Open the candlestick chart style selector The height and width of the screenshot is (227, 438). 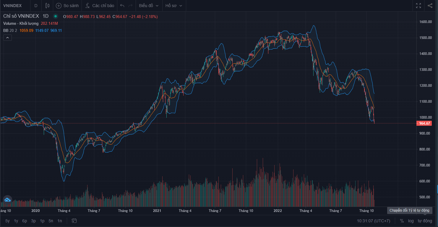coord(47,6)
